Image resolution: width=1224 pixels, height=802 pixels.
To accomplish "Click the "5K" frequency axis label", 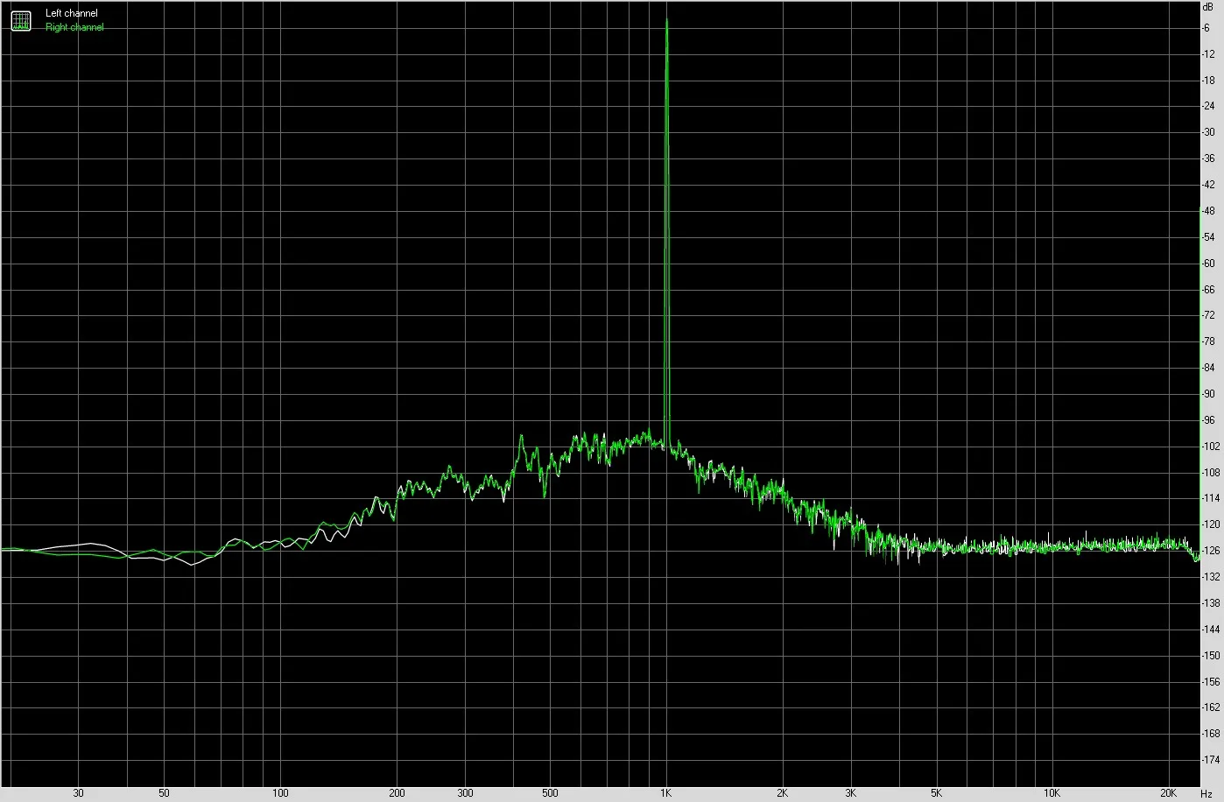I will coord(935,793).
